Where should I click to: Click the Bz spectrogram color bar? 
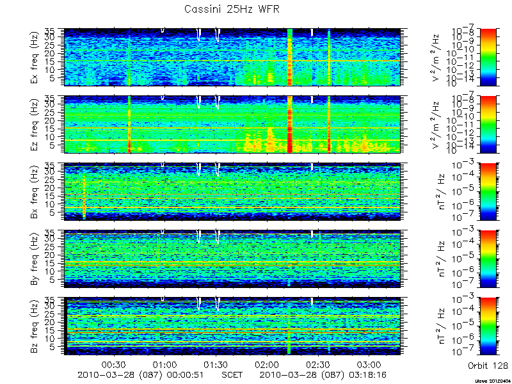point(488,326)
